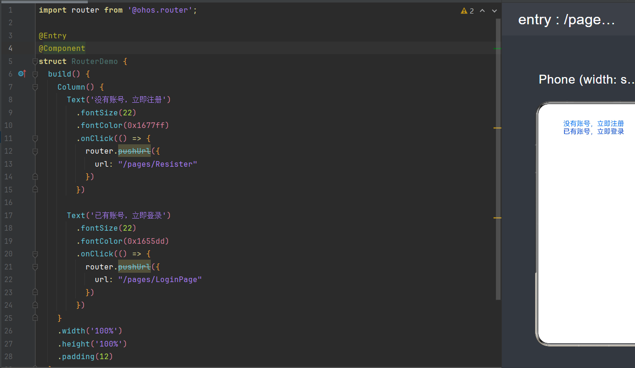Click the 0x1677ff color value
Screen dimensions: 635x368
(x=146, y=125)
